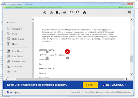Click the FIELDS panel heading
Image resolution: width=138 pixels, height=98 pixels.
[x=11, y=23]
